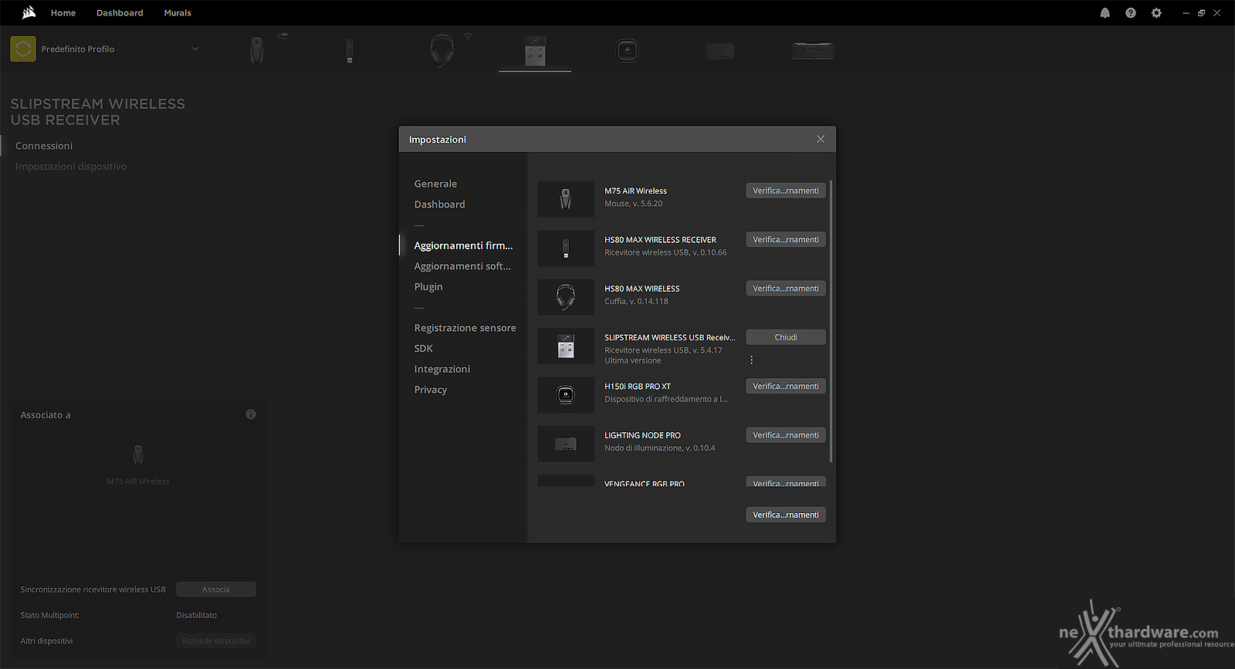This screenshot has height=669, width=1235.
Task: Select Plugin in settings sidebar
Action: point(428,286)
